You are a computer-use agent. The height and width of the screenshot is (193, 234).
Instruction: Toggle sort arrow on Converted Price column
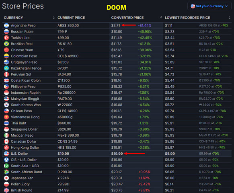(161, 17)
